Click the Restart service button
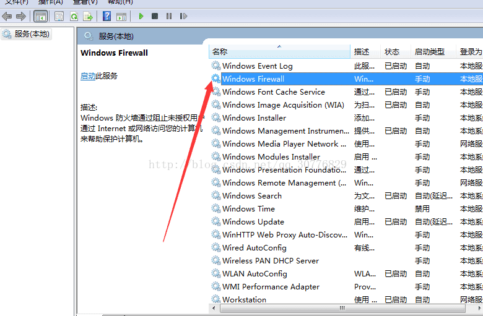 183,16
